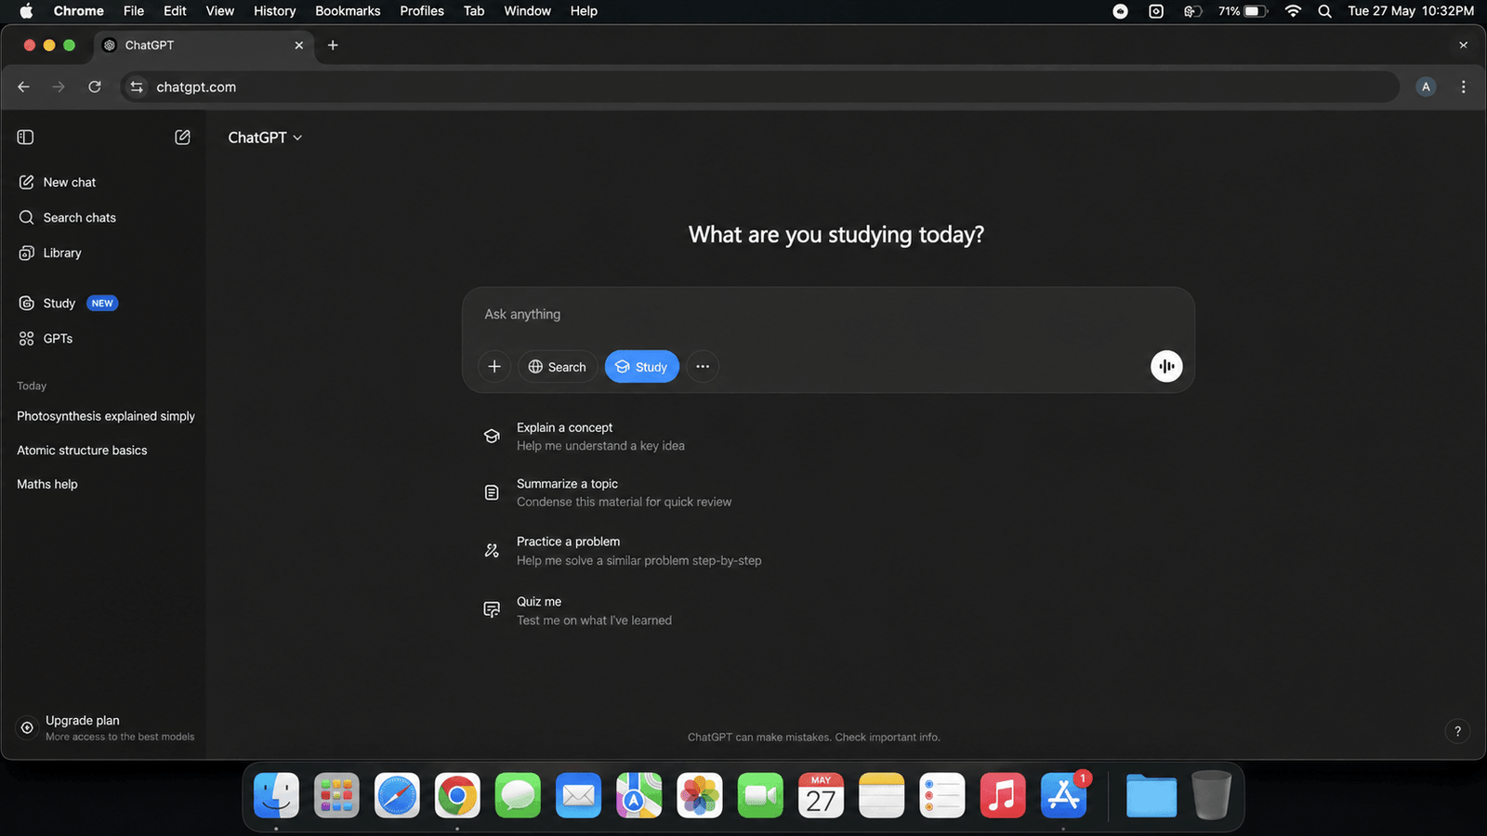
Task: Open Maps from the Dock
Action: click(639, 795)
